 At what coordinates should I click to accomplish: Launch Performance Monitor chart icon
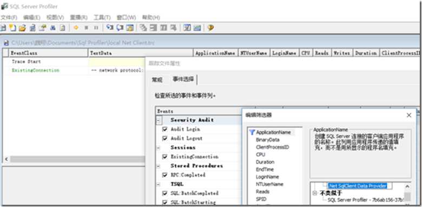pos(197,28)
